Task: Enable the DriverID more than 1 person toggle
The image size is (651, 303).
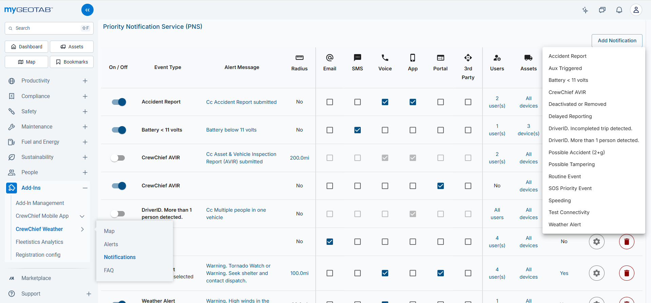Action: (118, 214)
